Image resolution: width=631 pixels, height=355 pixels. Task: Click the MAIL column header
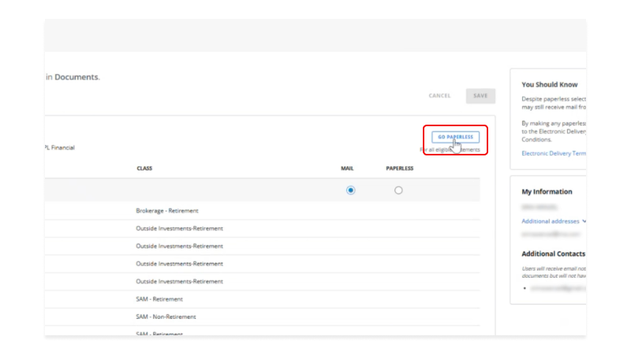347,168
